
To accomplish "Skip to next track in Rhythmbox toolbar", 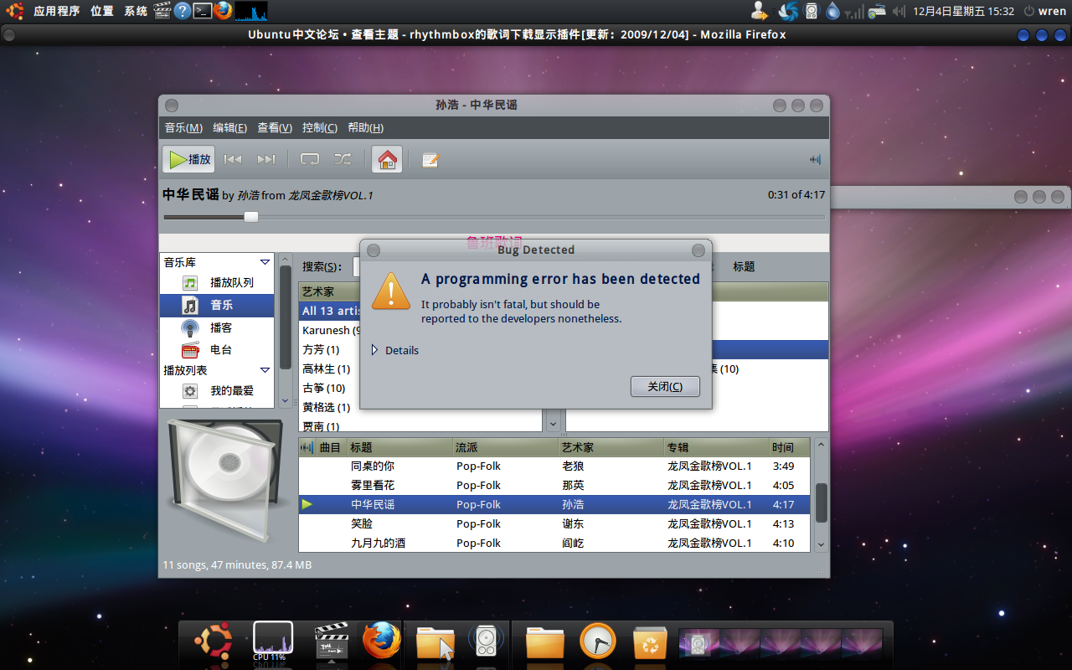I will pyautogui.click(x=266, y=159).
